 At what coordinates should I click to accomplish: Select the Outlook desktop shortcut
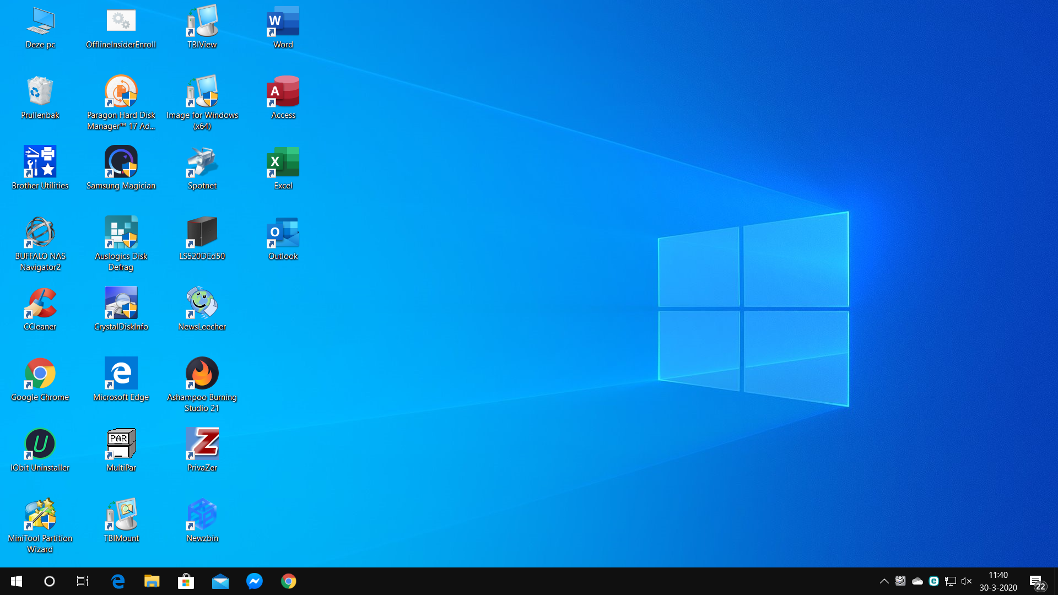[283, 239]
